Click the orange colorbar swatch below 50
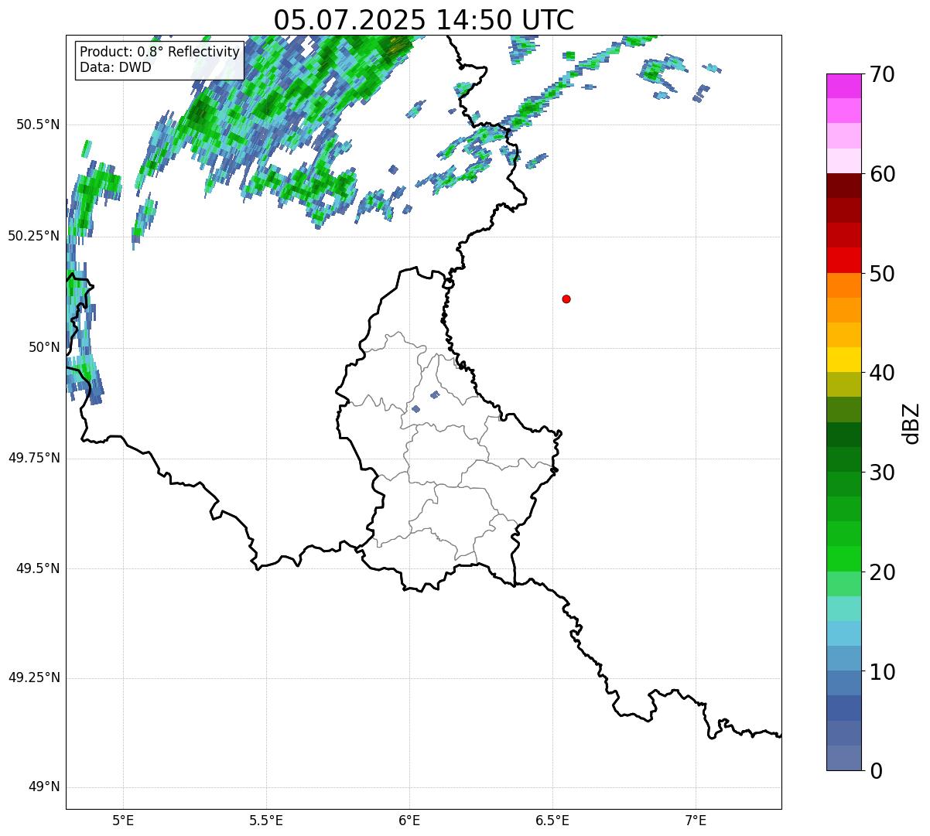The height and width of the screenshot is (836, 930). [844, 285]
